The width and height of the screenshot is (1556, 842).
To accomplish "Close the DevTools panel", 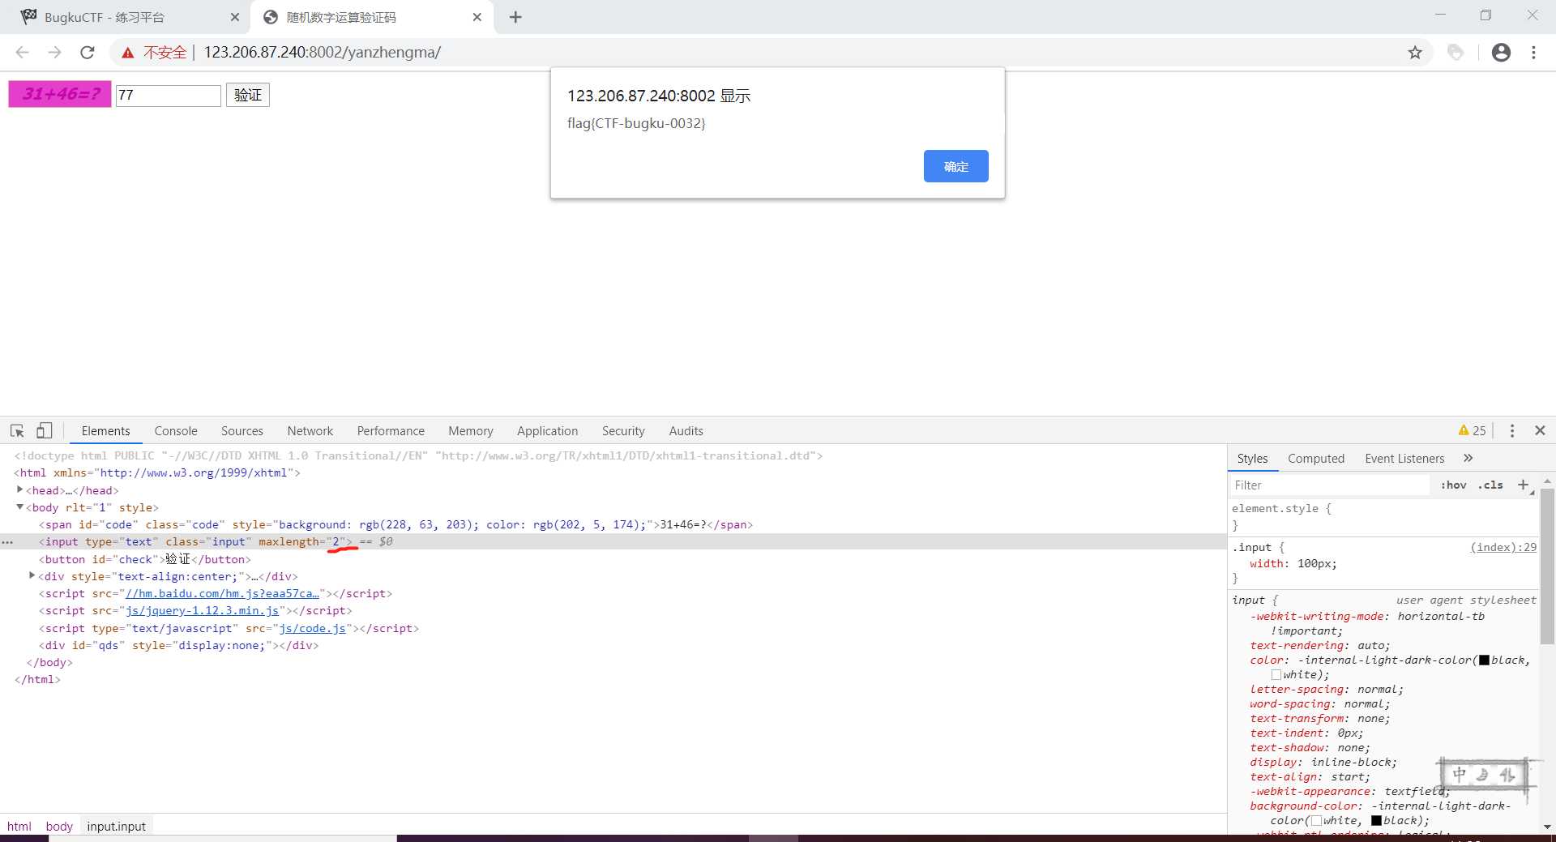I will (1540, 431).
